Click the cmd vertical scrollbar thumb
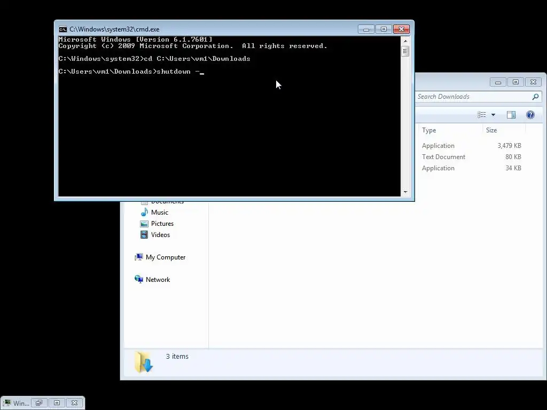547x410 pixels. [x=405, y=51]
